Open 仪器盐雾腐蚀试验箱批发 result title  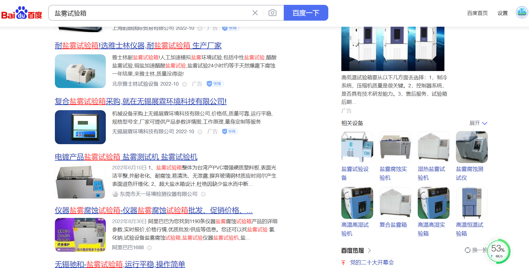tap(154, 210)
